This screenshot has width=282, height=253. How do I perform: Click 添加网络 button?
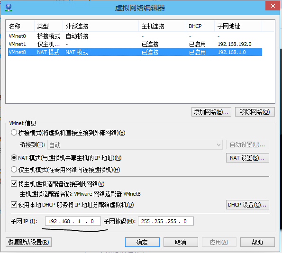[211, 112]
